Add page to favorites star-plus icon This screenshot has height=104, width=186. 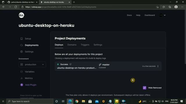[157, 7]
